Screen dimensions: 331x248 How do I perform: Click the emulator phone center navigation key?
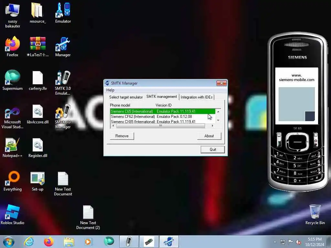tap(297, 142)
